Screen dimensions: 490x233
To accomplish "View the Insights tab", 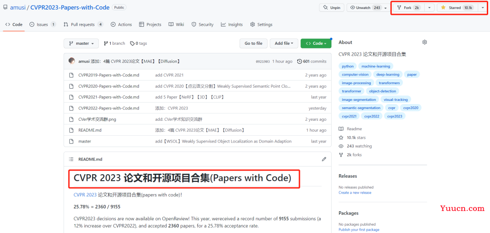I will click(231, 24).
